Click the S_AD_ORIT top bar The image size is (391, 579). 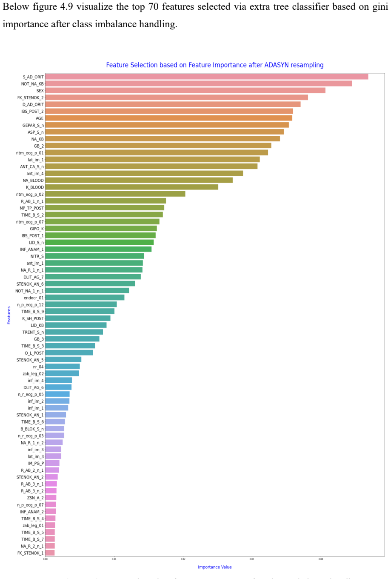click(x=207, y=77)
